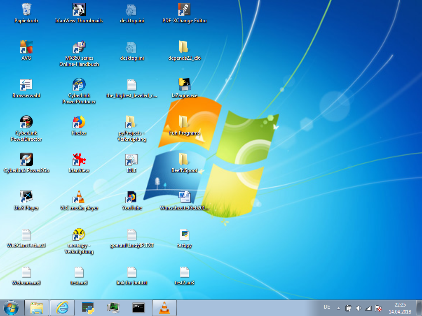Open the green-graph monitor app in the taskbar
The width and height of the screenshot is (422, 316).
(x=113, y=308)
